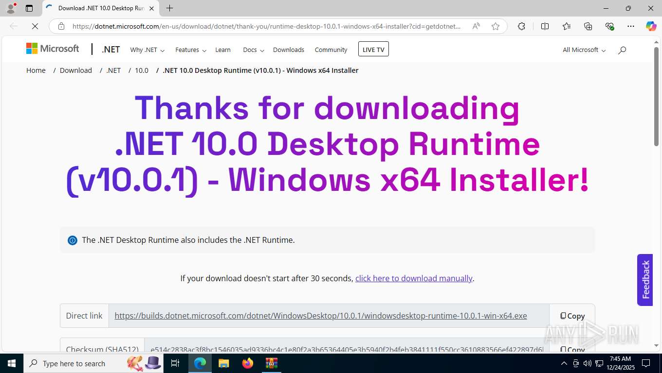Toggle split screen view
662x373 pixels.
[x=545, y=26]
